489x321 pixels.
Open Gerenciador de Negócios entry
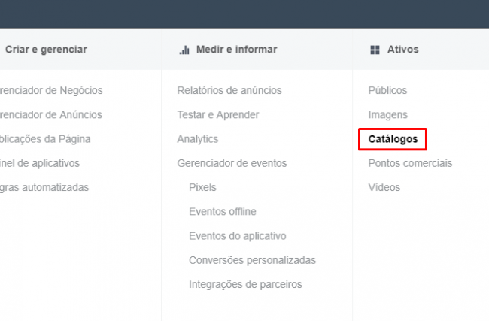pos(51,90)
